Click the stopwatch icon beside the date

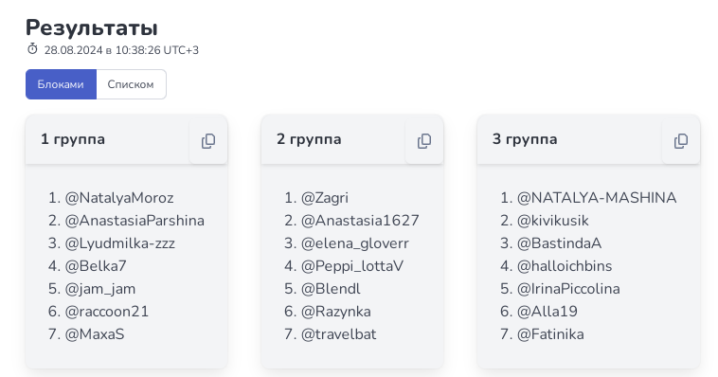(x=32, y=49)
